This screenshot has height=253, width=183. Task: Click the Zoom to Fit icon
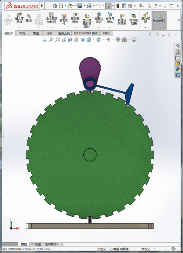pyautogui.click(x=51, y=40)
